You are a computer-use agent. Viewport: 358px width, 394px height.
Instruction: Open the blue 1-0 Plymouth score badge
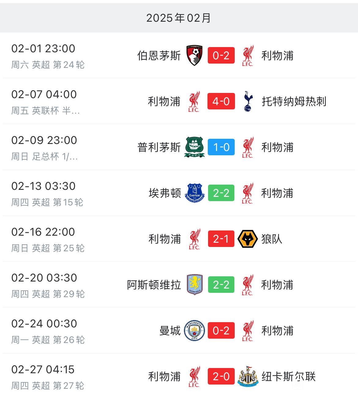pos(221,147)
